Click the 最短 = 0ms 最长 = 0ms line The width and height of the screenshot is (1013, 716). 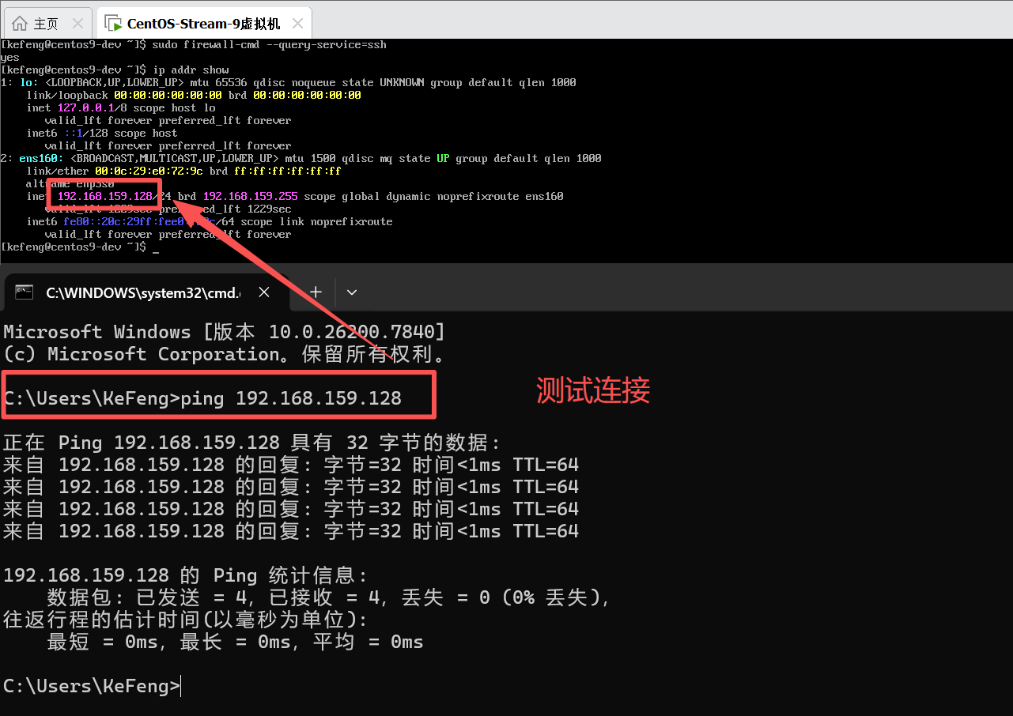tap(236, 642)
